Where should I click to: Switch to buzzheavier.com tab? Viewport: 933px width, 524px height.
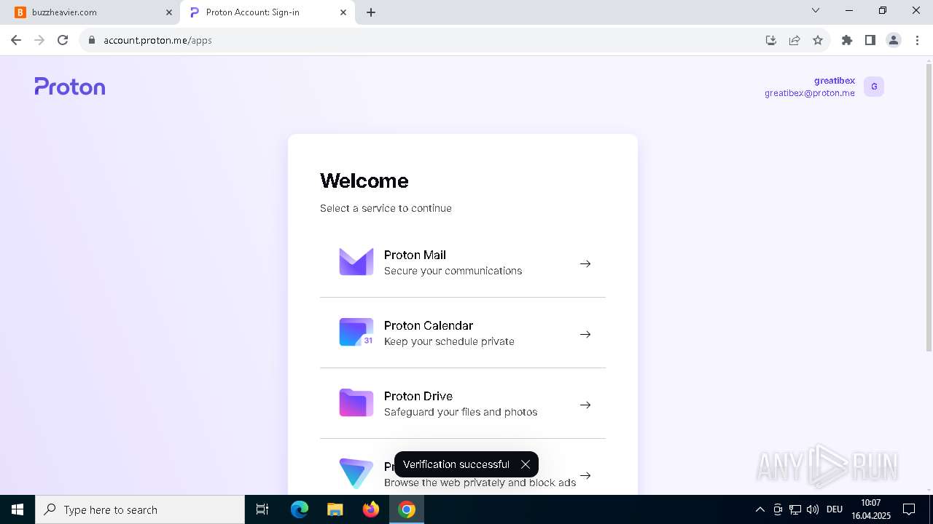pos(90,12)
